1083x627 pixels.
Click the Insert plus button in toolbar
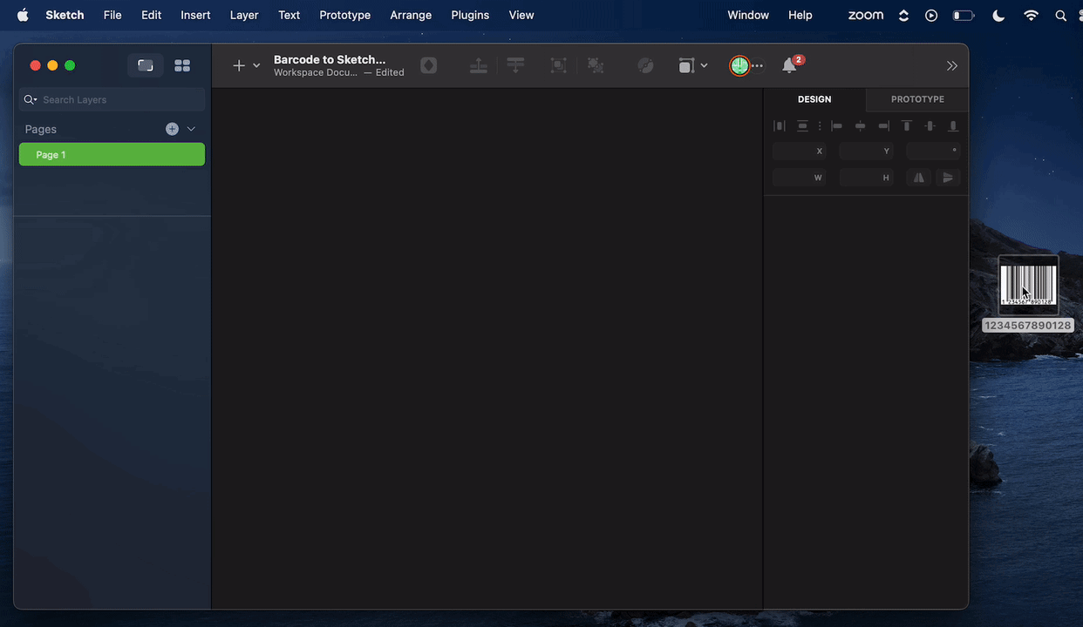coord(239,65)
